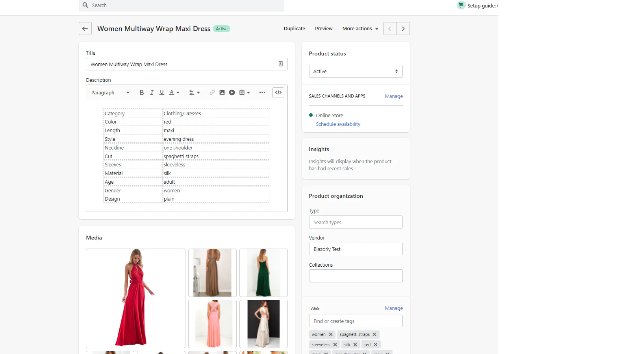630x354 pixels.
Task: Open text color picker
Action: [174, 92]
